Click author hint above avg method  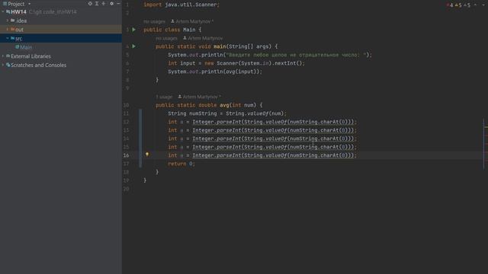click(x=200, y=97)
